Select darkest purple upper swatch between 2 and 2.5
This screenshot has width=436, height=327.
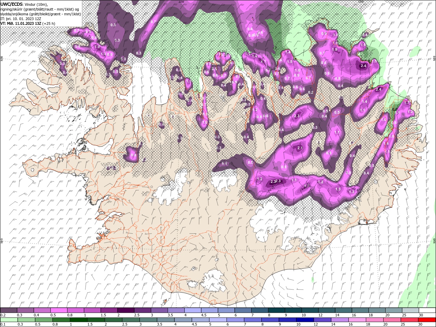[x=125, y=310]
